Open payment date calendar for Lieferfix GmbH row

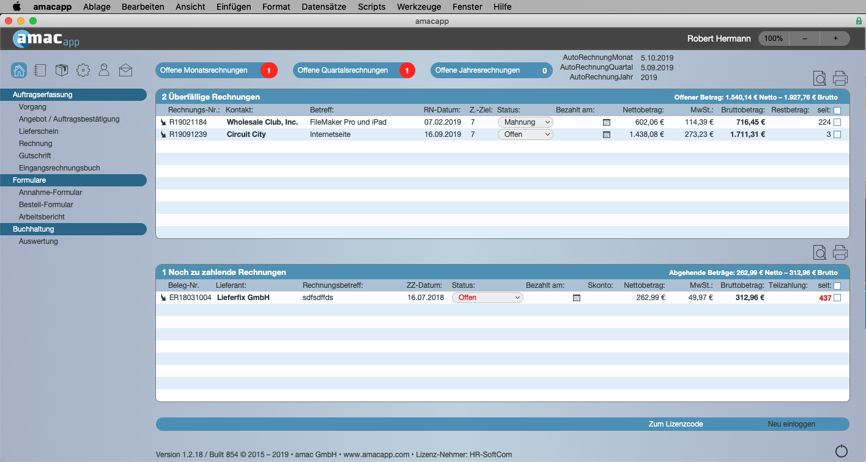tap(576, 298)
